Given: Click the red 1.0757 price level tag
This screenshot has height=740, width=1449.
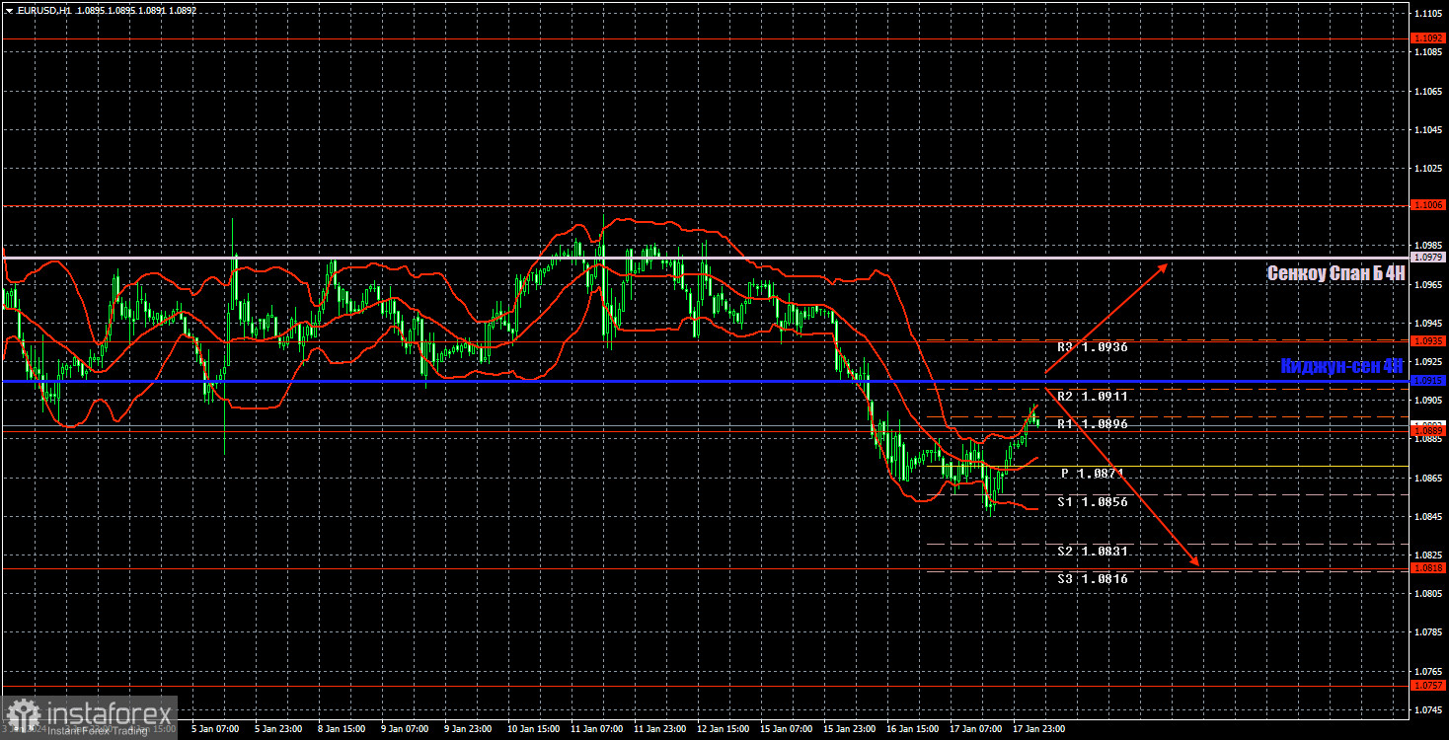Looking at the screenshot, I should [1429, 686].
